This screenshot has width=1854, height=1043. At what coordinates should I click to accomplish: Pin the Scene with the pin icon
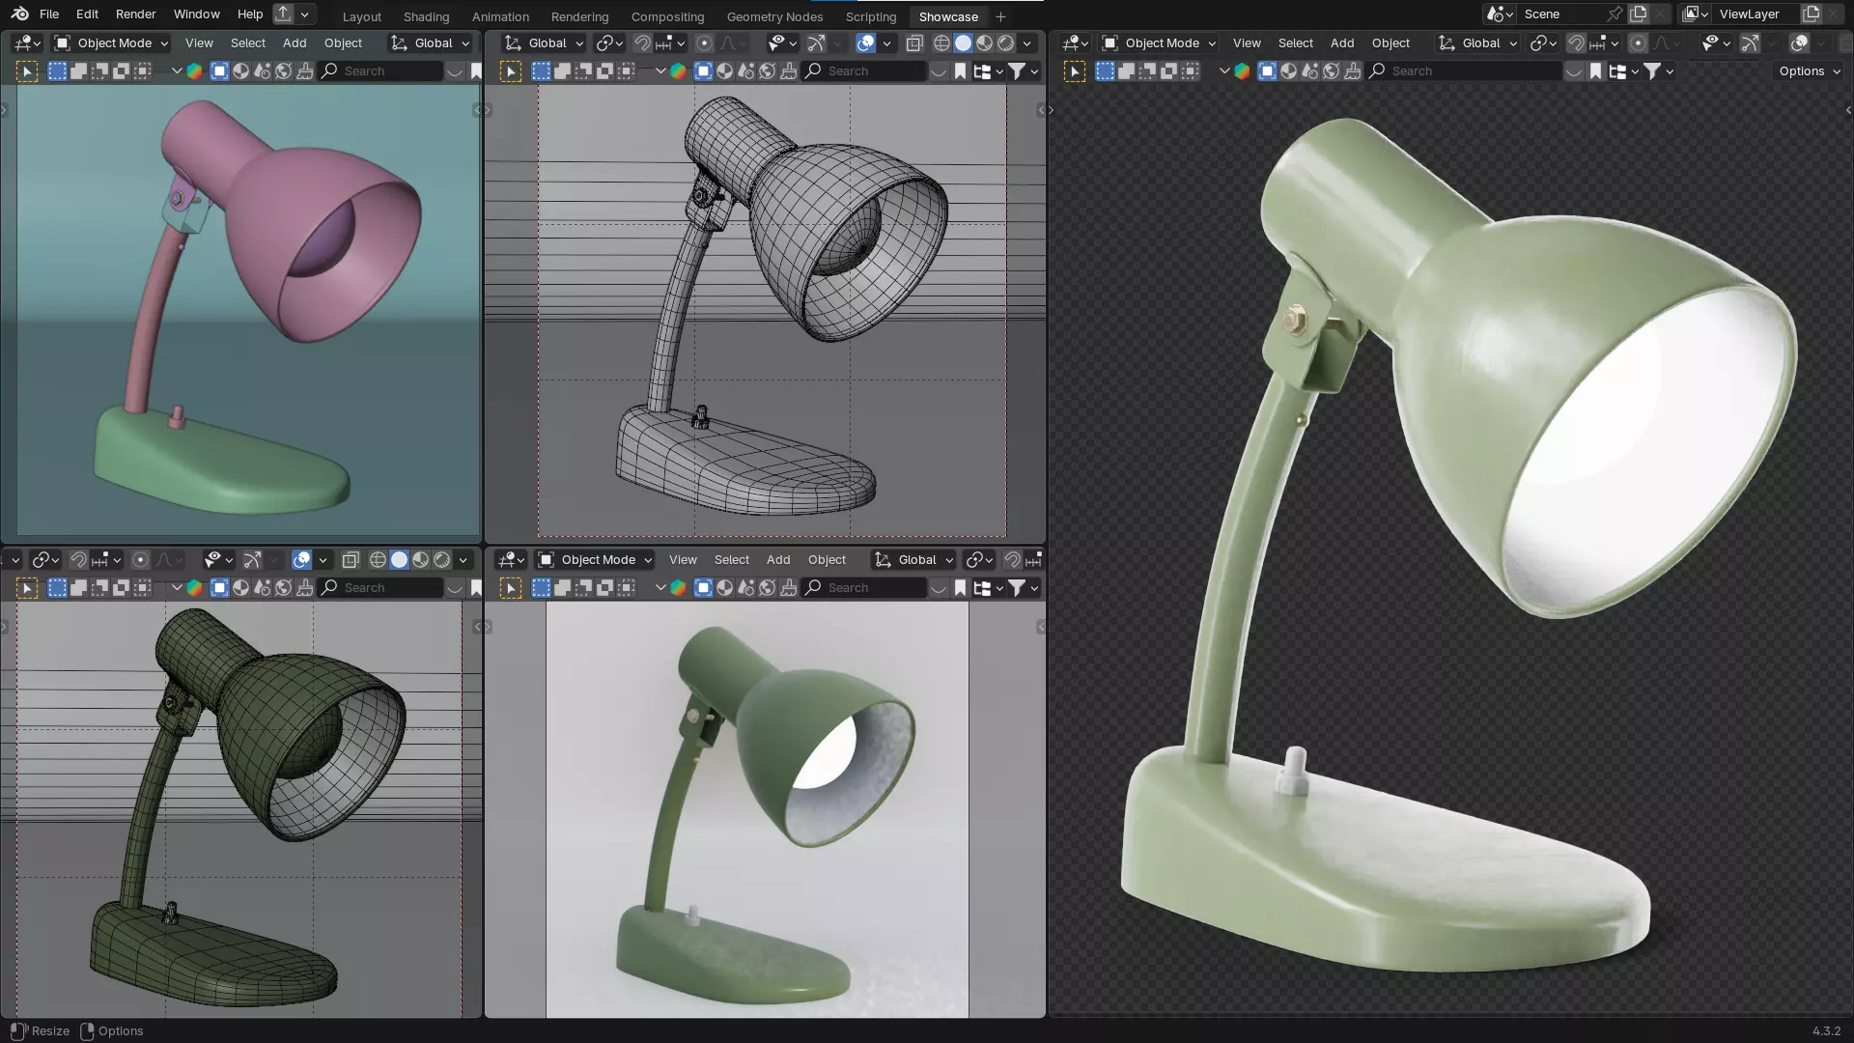[1614, 14]
